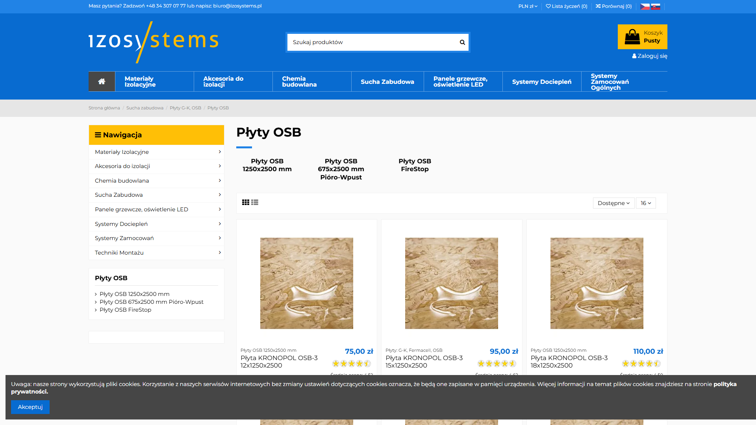Image resolution: width=756 pixels, height=425 pixels.
Task: Click the search magnifier icon
Action: pos(462,42)
